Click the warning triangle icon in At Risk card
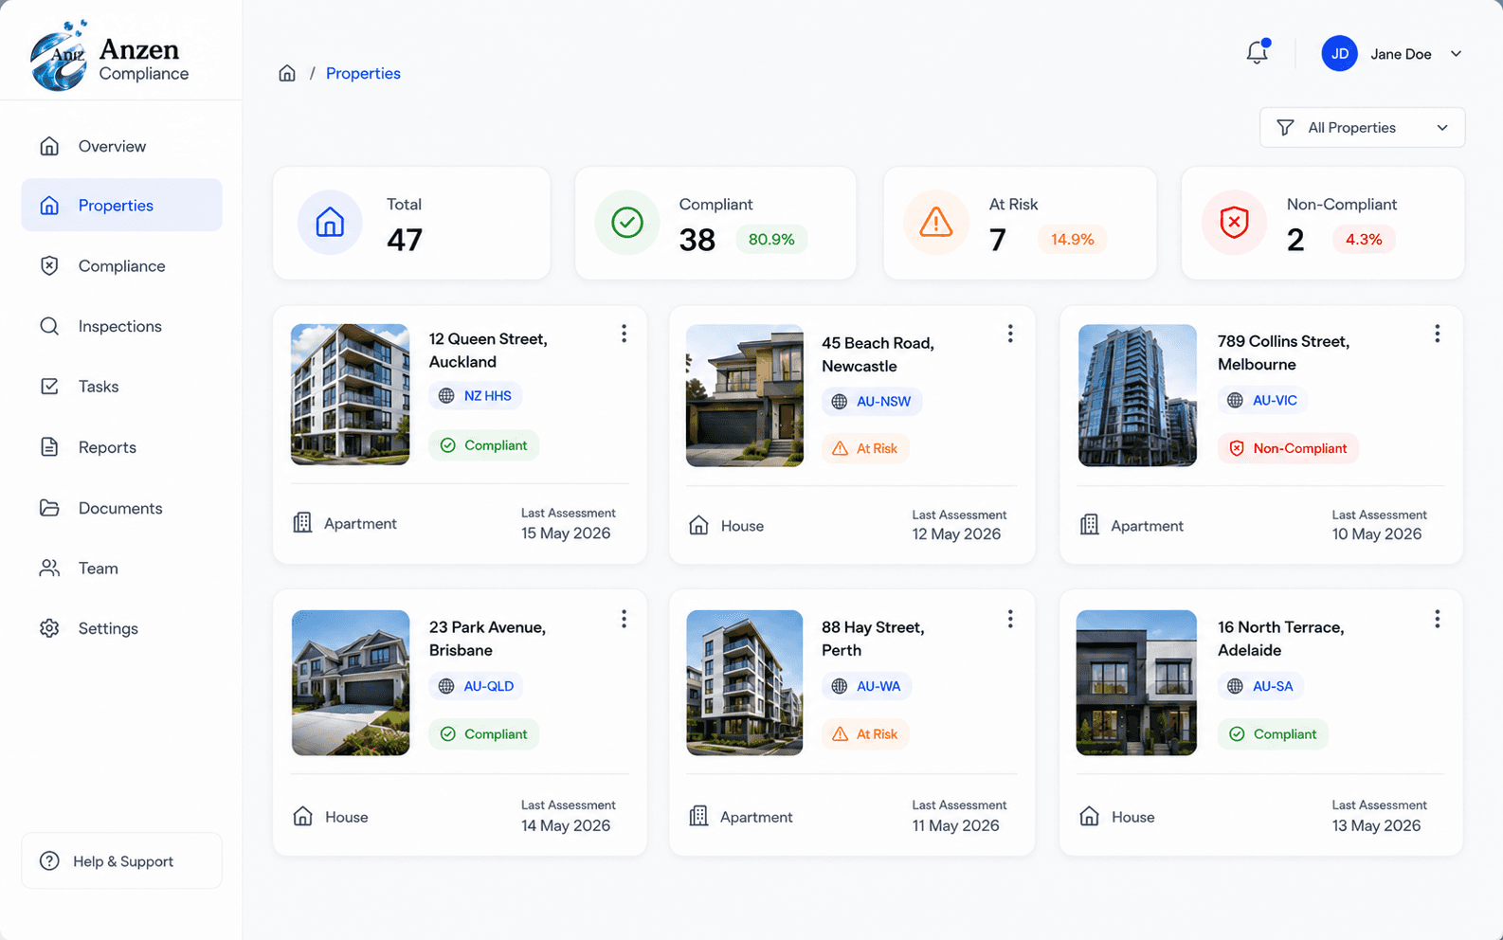Image resolution: width=1503 pixels, height=940 pixels. click(935, 223)
